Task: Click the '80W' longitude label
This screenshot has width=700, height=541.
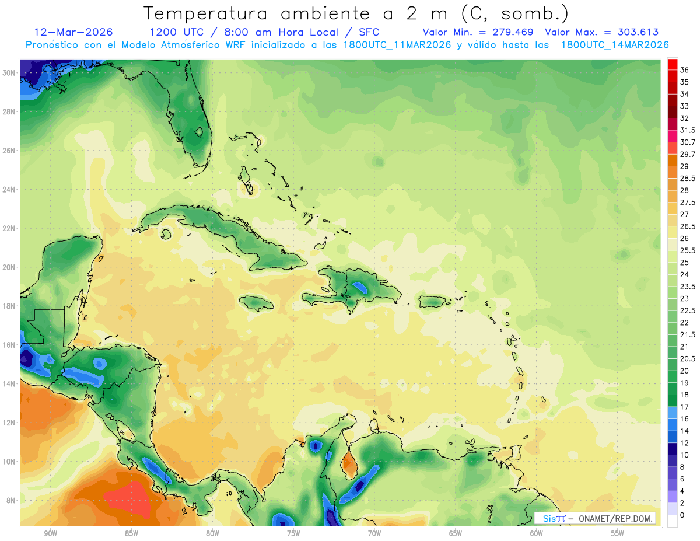Action: tap(212, 533)
